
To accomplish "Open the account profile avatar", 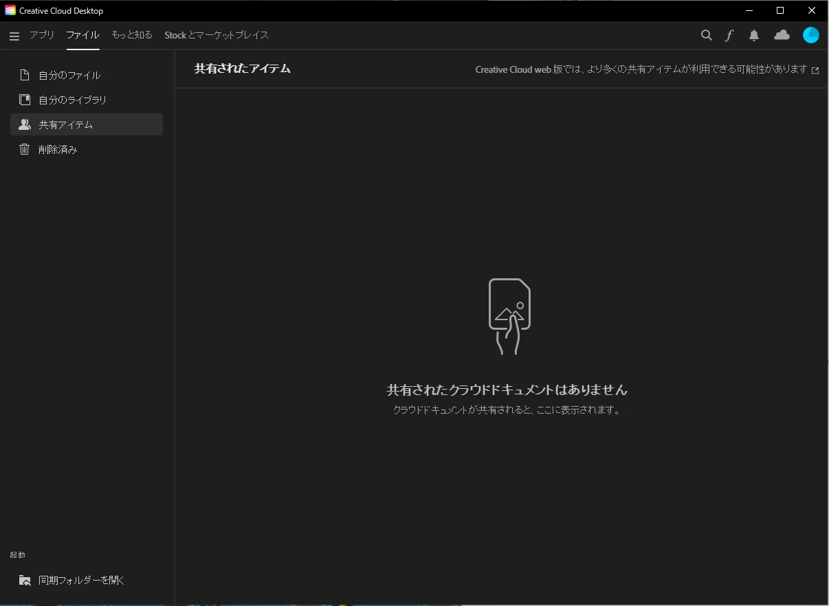I will pyautogui.click(x=811, y=35).
